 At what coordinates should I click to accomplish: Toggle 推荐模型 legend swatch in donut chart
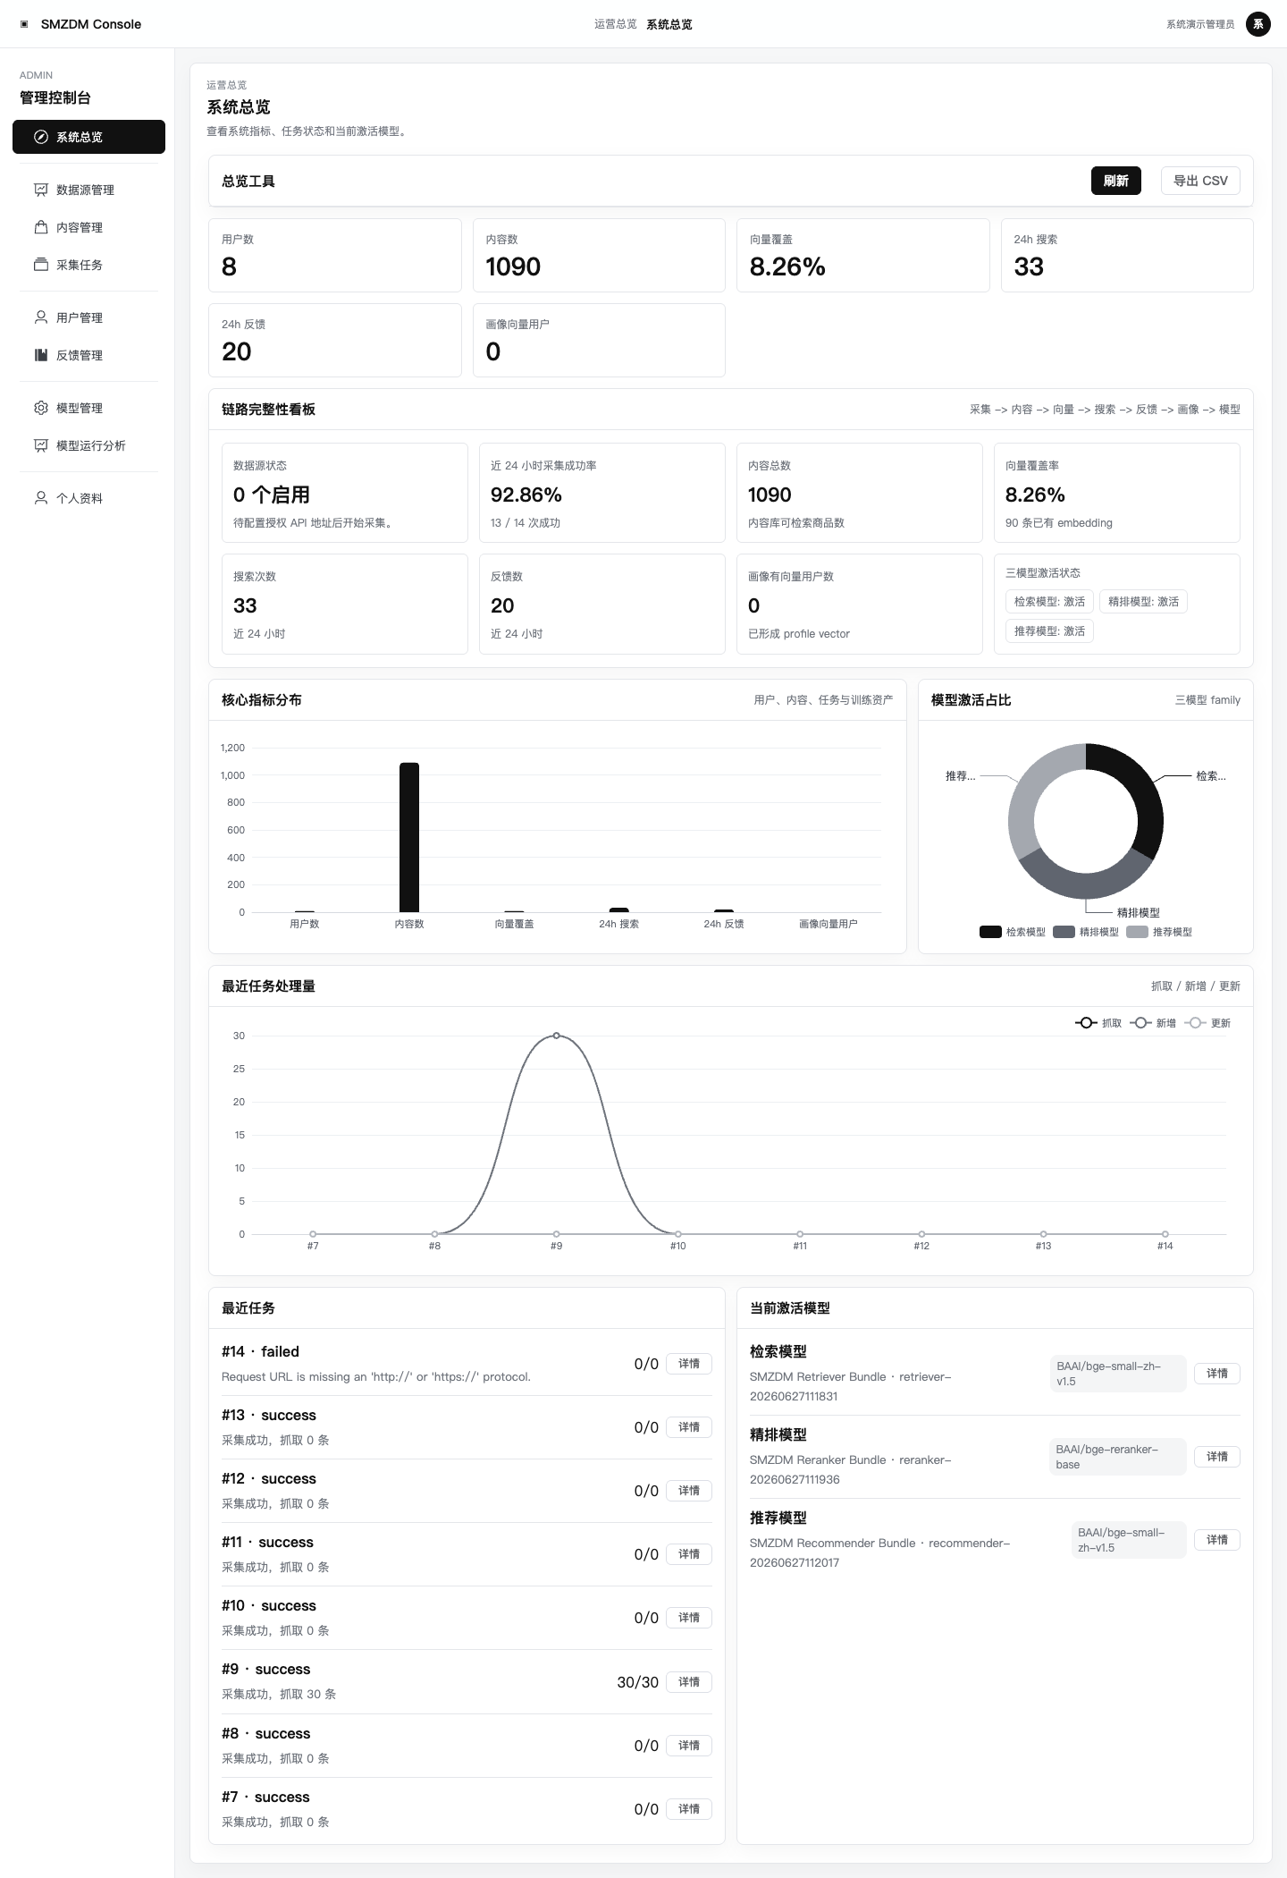tap(1137, 932)
